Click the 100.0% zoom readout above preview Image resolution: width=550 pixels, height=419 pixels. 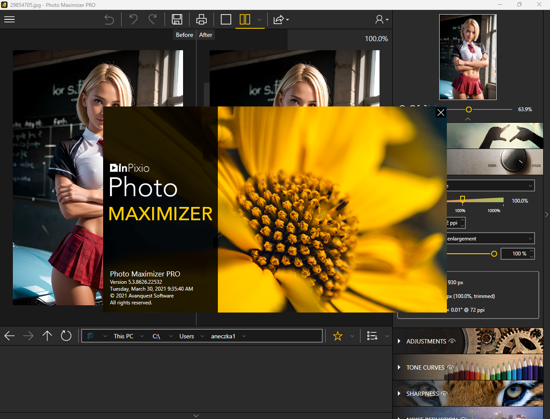[376, 39]
